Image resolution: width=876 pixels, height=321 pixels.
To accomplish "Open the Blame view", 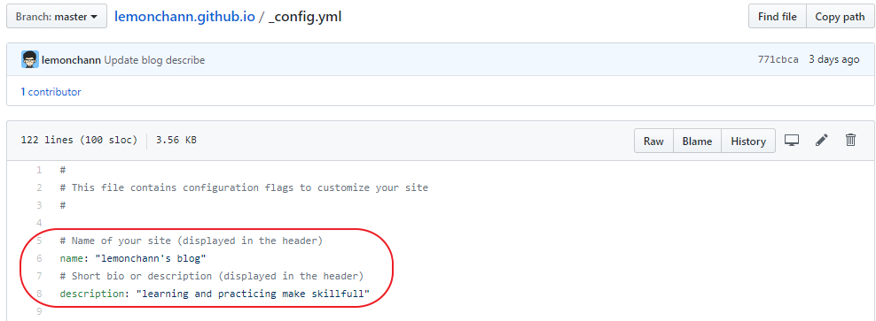I will coord(697,141).
